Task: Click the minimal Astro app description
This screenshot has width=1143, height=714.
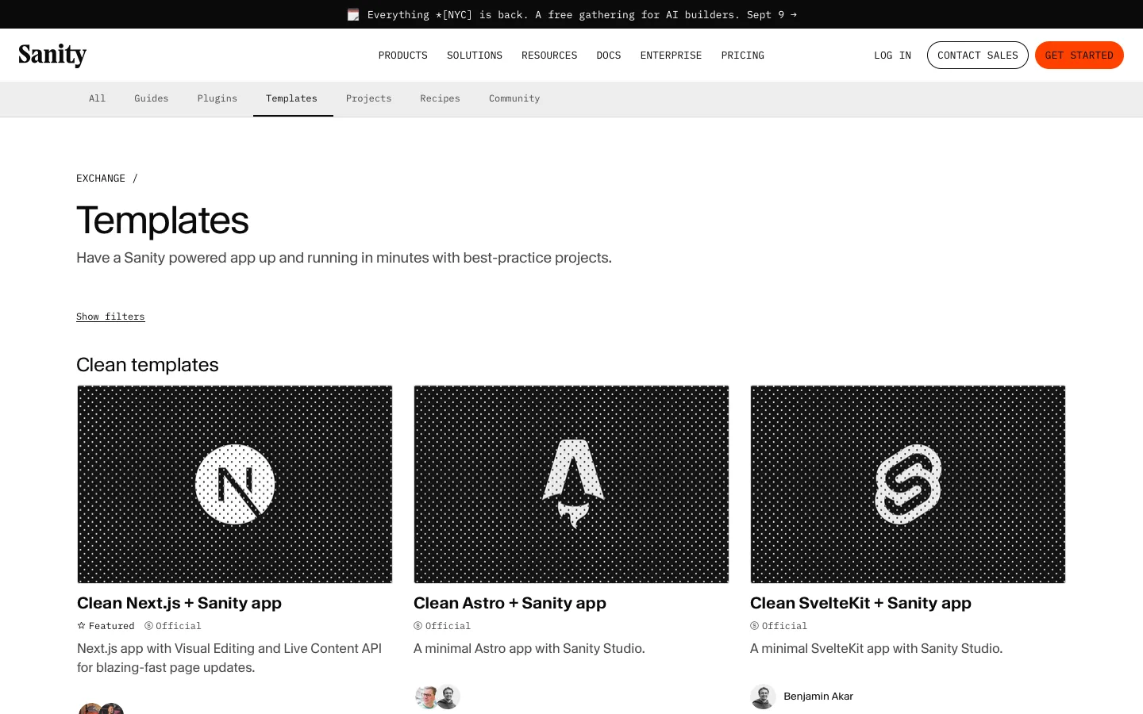Action: tap(529, 649)
